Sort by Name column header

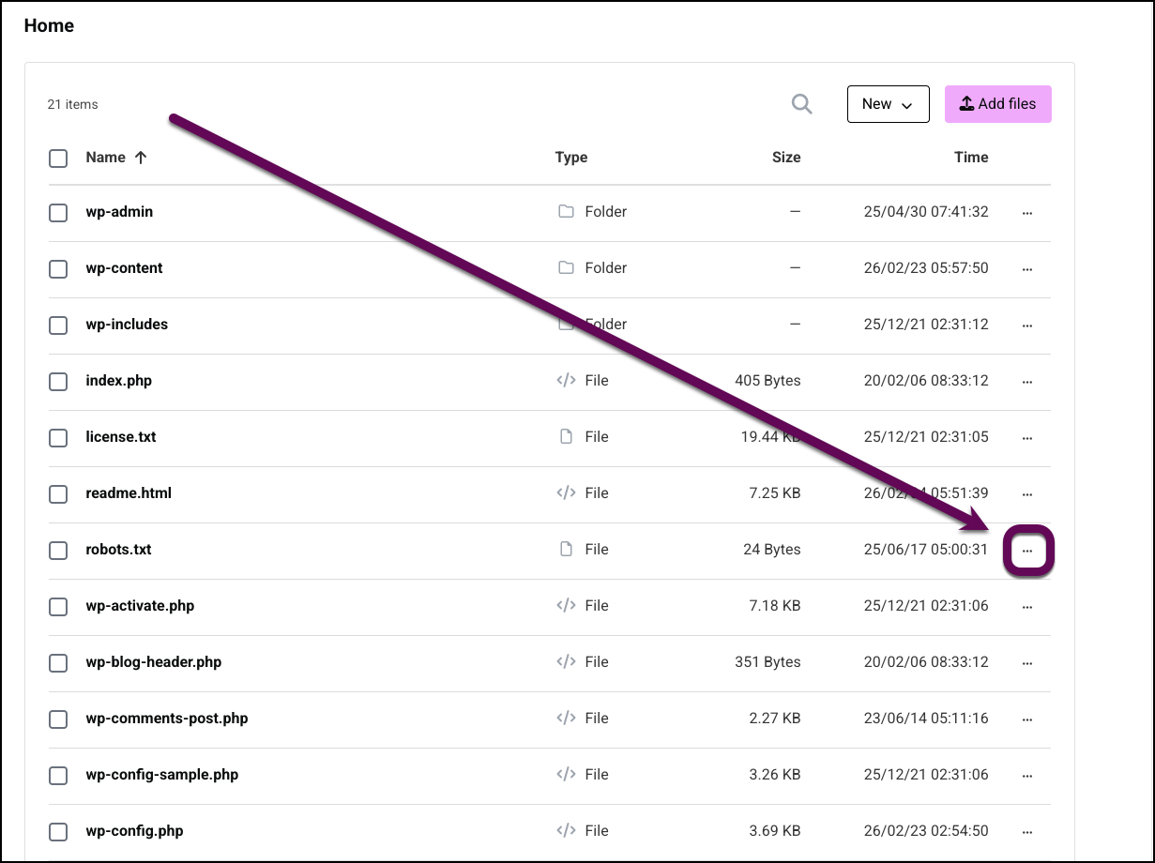coord(106,158)
